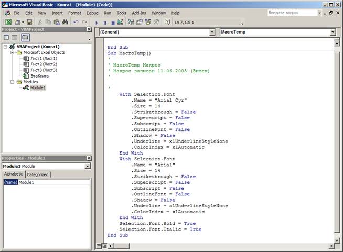The width and height of the screenshot is (343, 252).
Task: Open Help with the question mark icon
Action: point(167,23)
